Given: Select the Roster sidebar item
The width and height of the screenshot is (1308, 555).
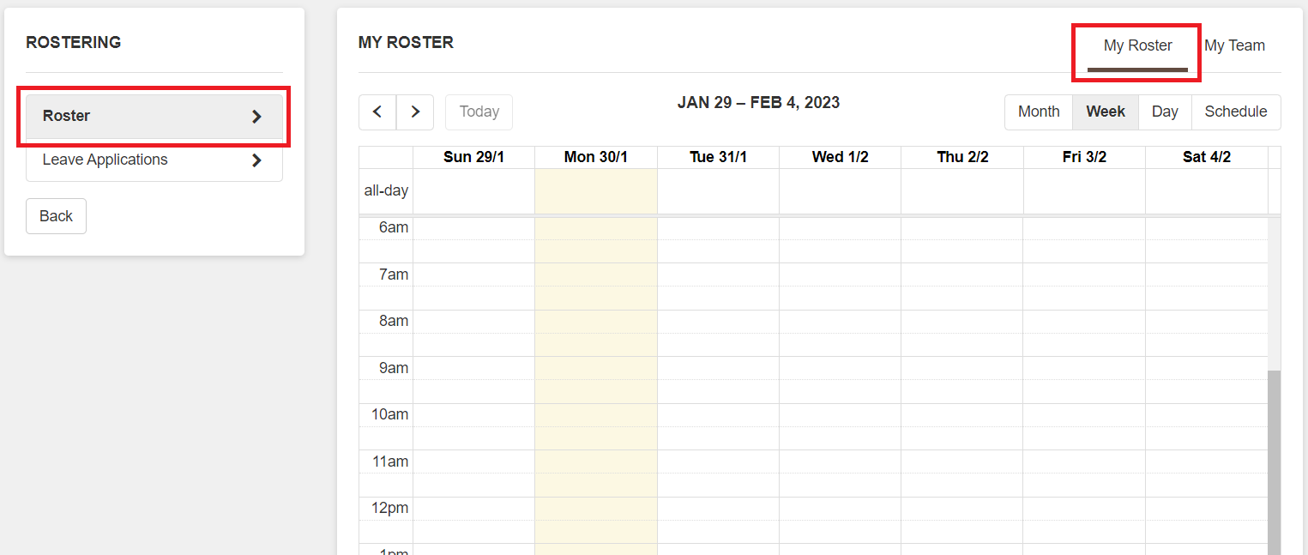Looking at the screenshot, I should click(67, 117).
